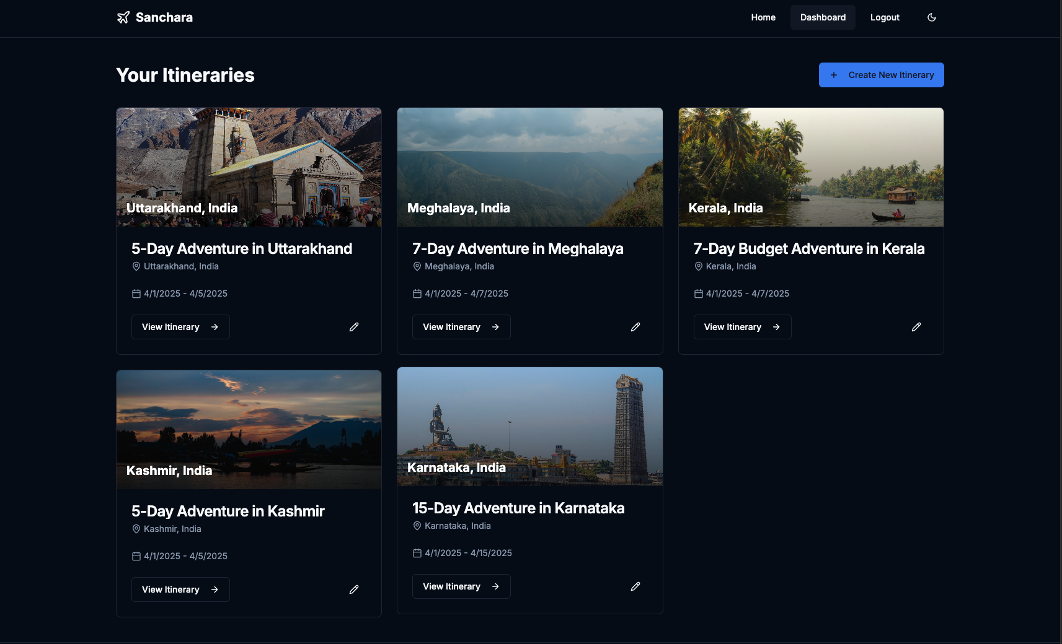This screenshot has width=1062, height=644.
Task: View the 7-Day Kerala budget itinerary
Action: coord(742,327)
